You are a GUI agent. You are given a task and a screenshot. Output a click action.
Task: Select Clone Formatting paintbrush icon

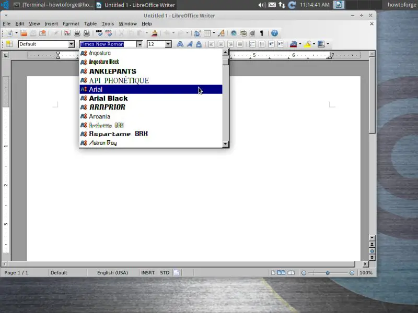(154, 33)
